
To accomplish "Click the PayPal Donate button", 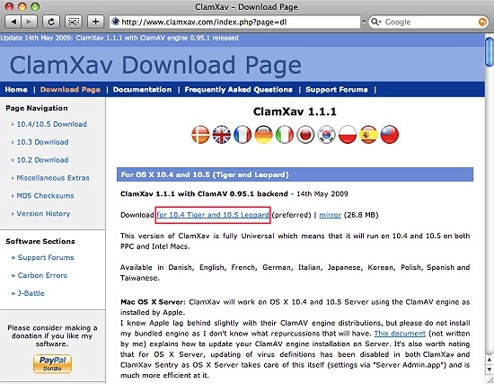I will coord(52,364).
